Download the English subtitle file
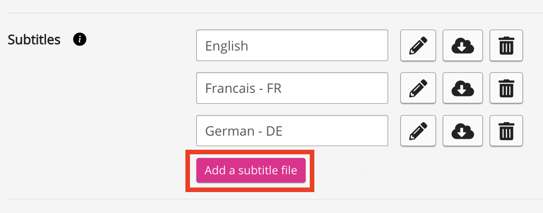This screenshot has height=213, width=543. click(x=462, y=46)
